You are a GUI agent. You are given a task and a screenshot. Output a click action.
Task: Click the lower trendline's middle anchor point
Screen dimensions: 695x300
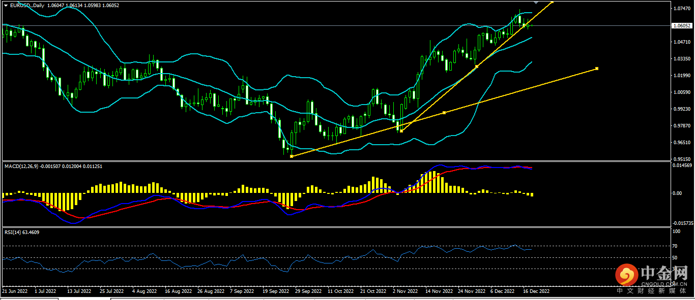[x=444, y=113]
